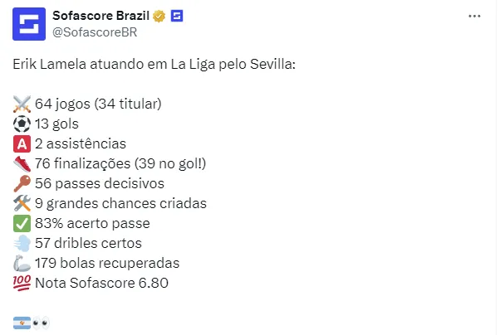Click the Argentina flag emoji
Viewport: 500px width, 335px height.
point(22,323)
